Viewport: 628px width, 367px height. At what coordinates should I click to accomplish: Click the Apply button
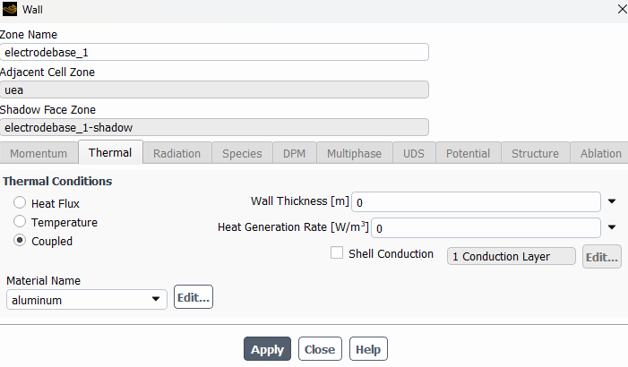click(x=267, y=349)
